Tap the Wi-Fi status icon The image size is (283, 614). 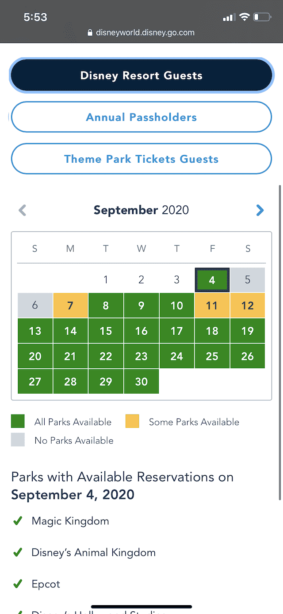[x=244, y=17]
